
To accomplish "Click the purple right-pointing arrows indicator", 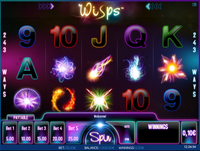I will [46, 6].
